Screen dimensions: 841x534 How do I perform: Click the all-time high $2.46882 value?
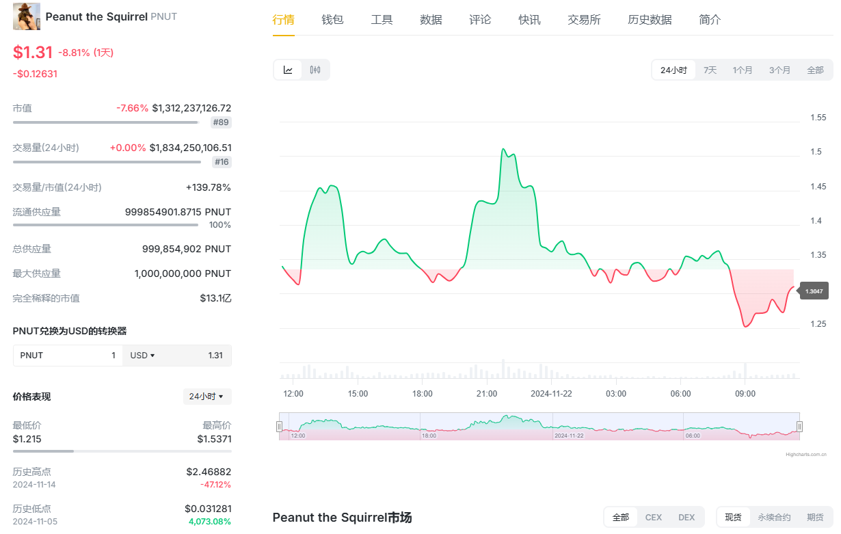pos(209,472)
